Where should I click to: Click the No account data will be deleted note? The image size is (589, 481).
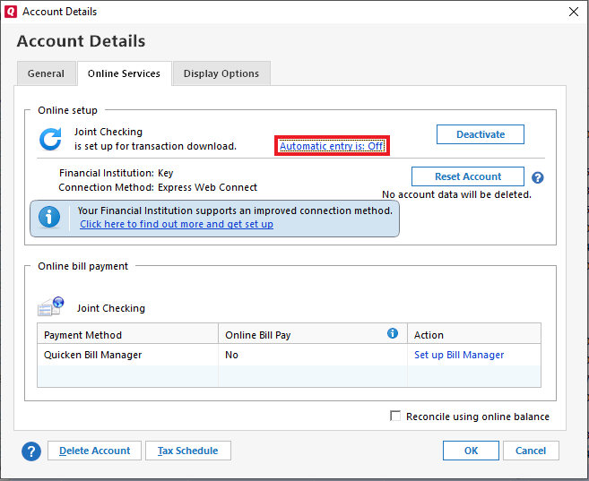tap(457, 194)
